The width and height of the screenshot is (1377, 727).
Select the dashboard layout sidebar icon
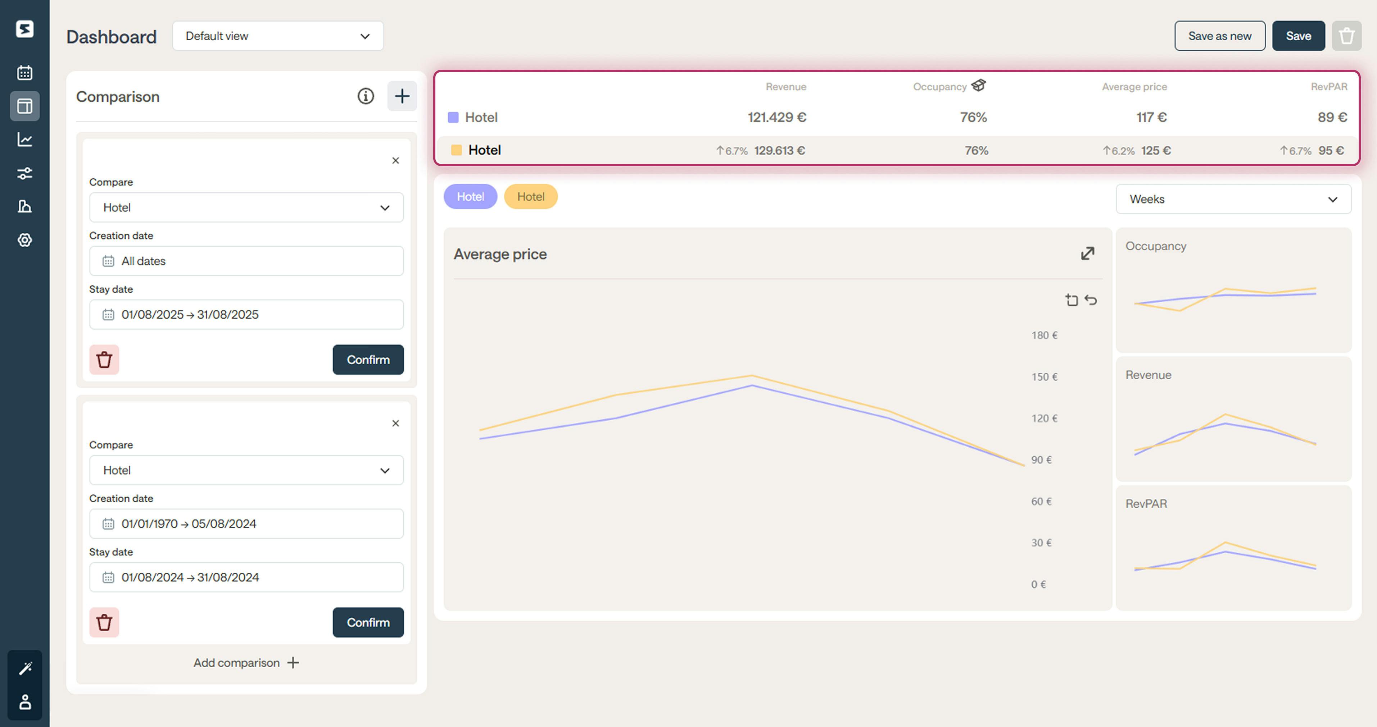pyautogui.click(x=24, y=106)
